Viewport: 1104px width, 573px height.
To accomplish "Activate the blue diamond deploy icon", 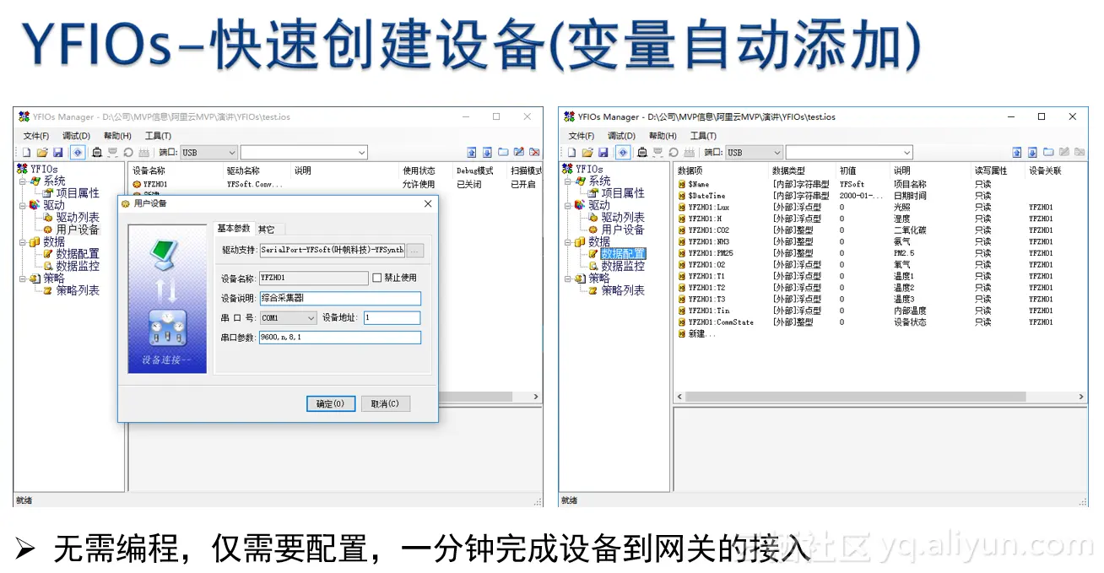I will pyautogui.click(x=77, y=152).
